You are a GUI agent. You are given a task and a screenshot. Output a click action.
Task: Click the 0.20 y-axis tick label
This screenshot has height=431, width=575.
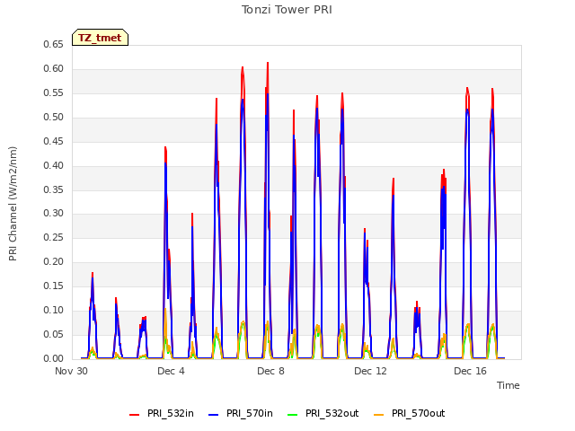tap(53, 261)
